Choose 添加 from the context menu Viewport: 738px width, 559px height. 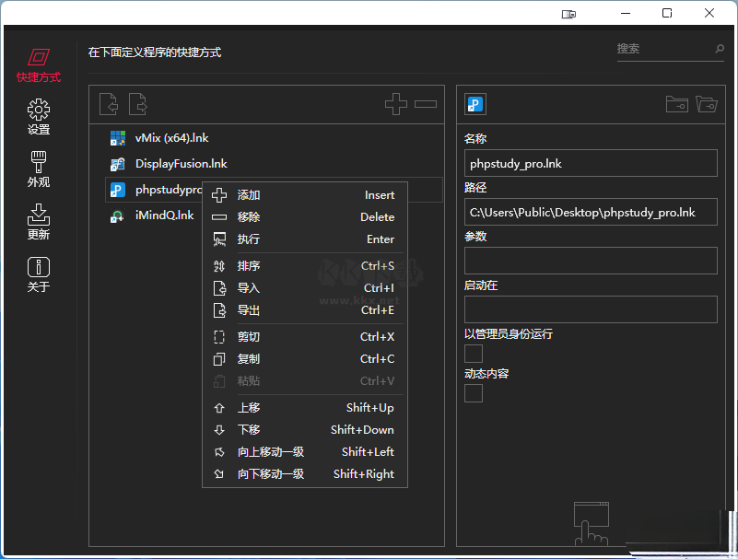[x=305, y=195]
